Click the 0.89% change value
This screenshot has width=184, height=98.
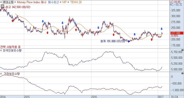click(x=175, y=36)
